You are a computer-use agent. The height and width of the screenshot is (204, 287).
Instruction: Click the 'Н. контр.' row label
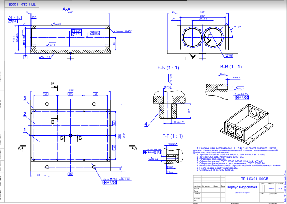tap(197, 199)
